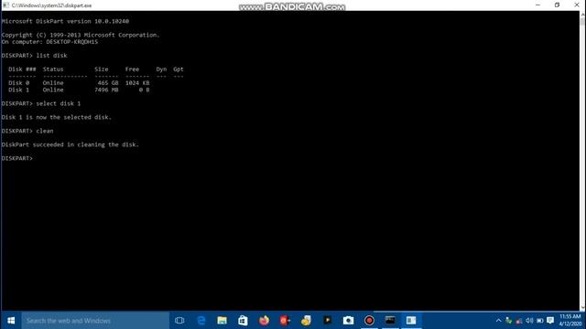This screenshot has width=586, height=329.
Task: Open the Windows Store taskbar icon
Action: [x=243, y=321]
